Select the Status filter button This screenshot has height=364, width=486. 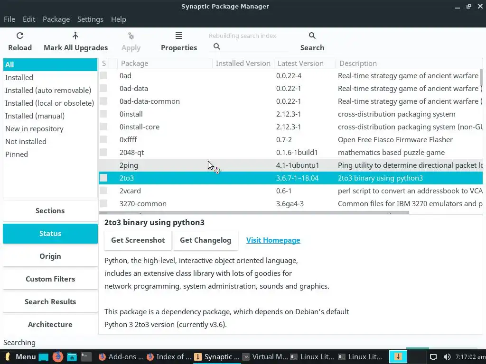[50, 234]
